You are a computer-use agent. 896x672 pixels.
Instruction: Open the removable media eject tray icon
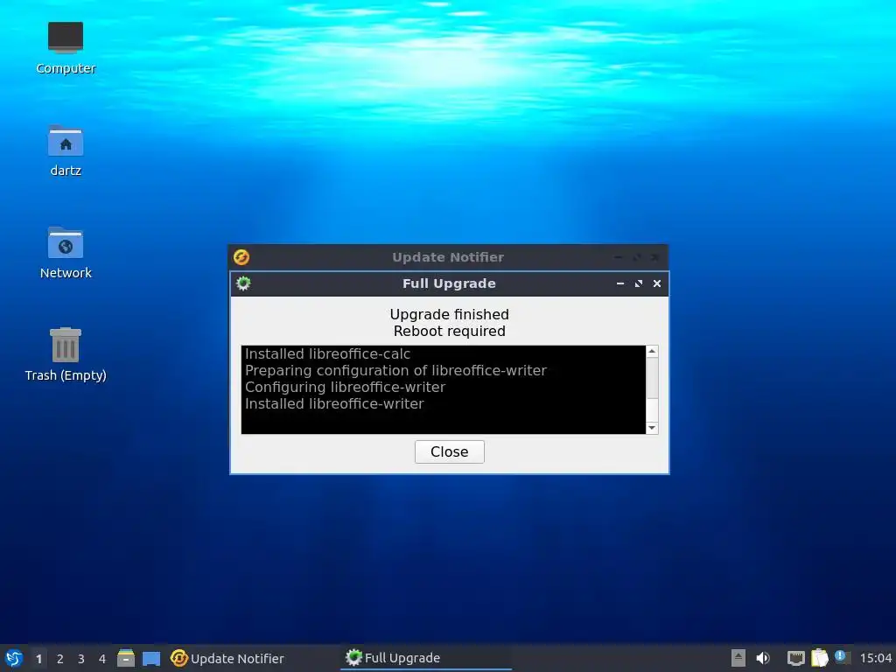click(x=738, y=658)
